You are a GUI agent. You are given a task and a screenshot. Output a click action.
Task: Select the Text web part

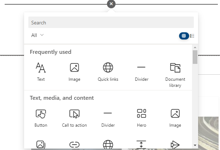tap(41, 72)
